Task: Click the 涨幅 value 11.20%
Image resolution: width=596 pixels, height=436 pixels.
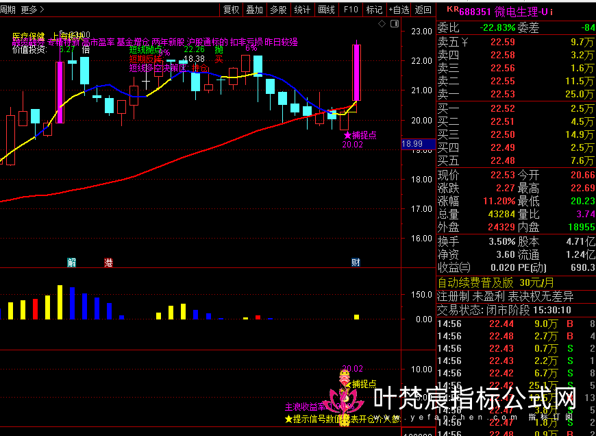Action: click(x=499, y=201)
